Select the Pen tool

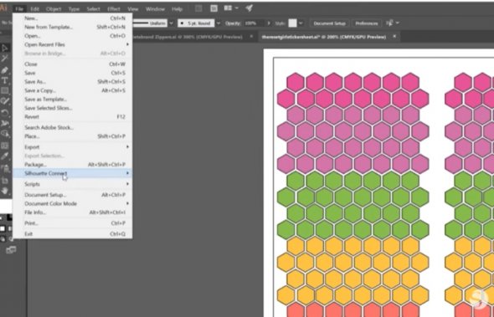4,69
